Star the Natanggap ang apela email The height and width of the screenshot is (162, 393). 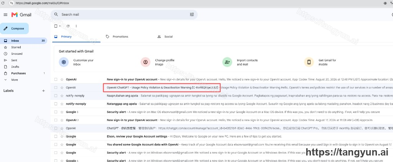coord(62,104)
